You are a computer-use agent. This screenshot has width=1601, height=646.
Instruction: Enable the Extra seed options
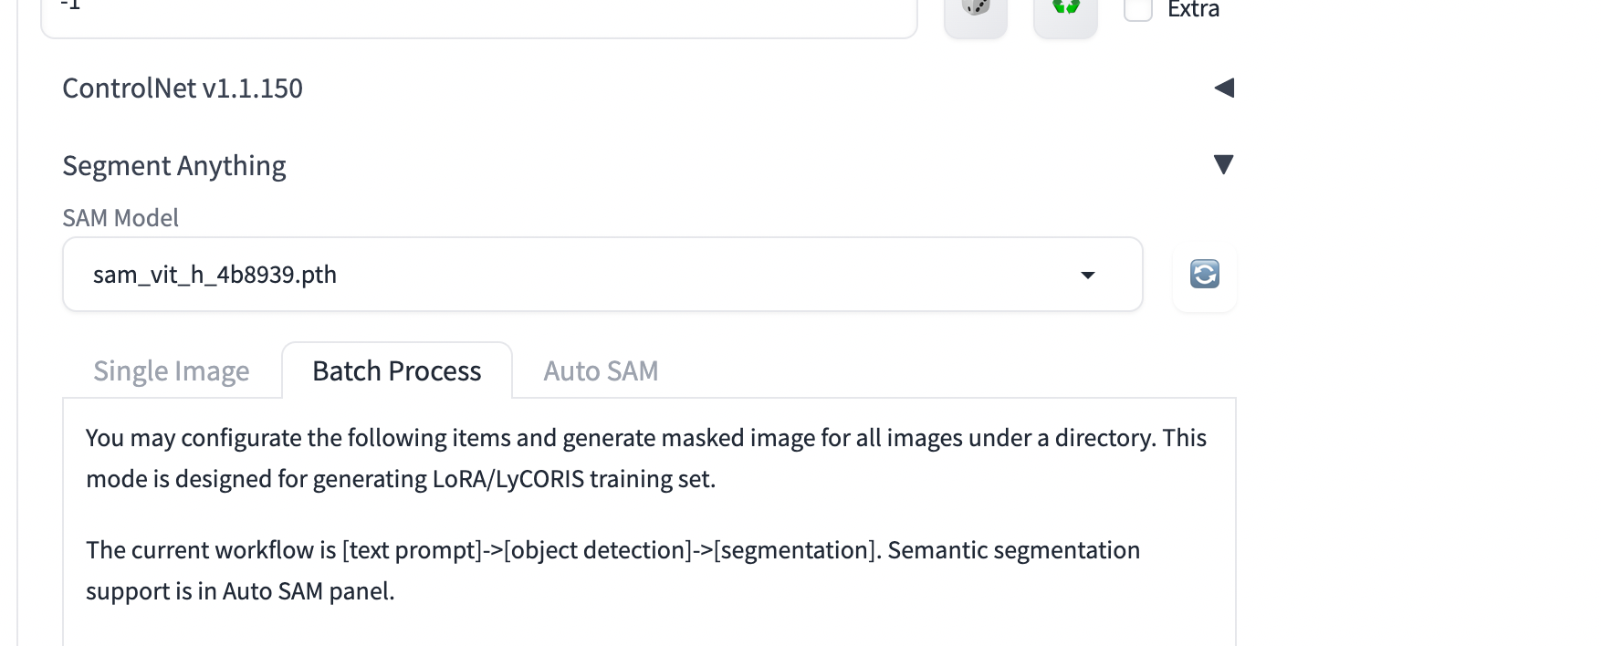(x=1138, y=7)
